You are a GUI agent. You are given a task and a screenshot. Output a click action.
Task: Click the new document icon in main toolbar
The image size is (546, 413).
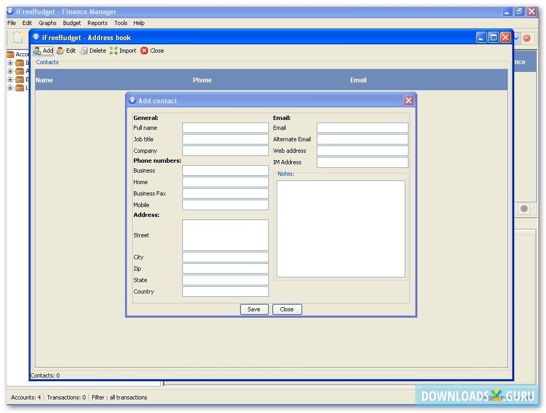pyautogui.click(x=18, y=37)
